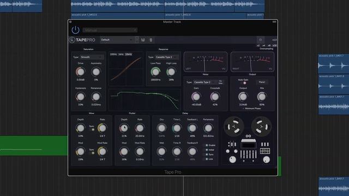Open the Saturation Type dropdown showing Smooth
The width and height of the screenshot is (349, 196).
tap(92, 57)
